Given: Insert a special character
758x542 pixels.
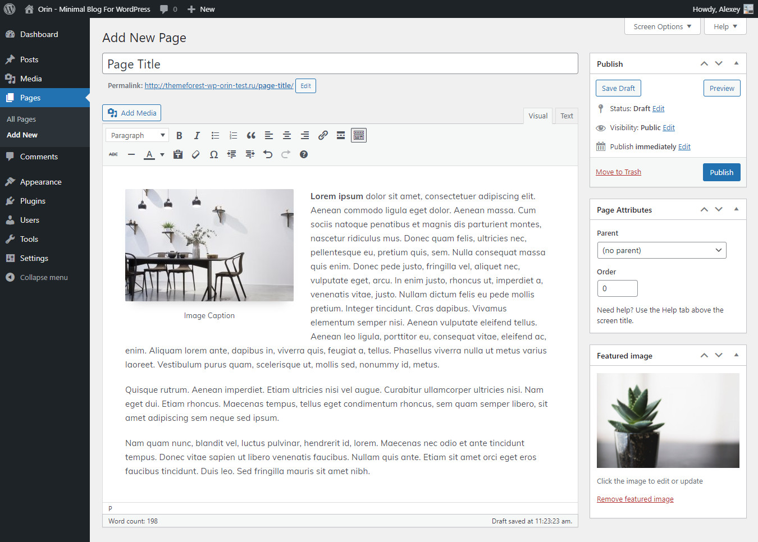Looking at the screenshot, I should [x=213, y=154].
